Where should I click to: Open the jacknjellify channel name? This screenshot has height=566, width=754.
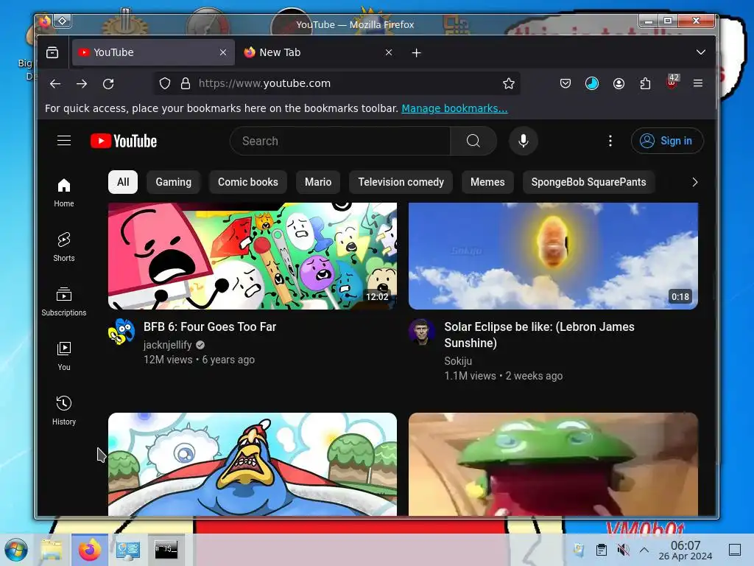[x=167, y=345]
